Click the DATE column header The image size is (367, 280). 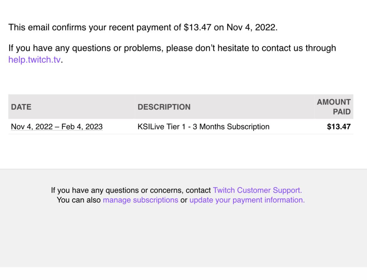pyautogui.click(x=21, y=107)
